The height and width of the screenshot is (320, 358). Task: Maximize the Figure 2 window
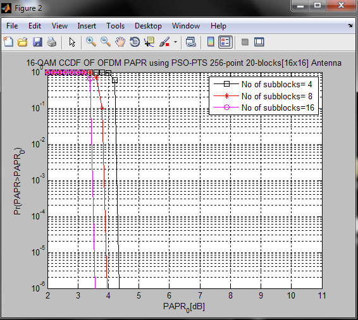pyautogui.click(x=318, y=6)
